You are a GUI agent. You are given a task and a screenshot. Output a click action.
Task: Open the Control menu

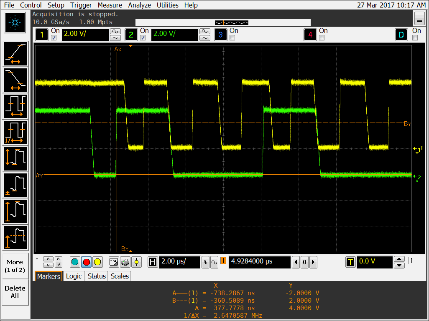(31, 5)
